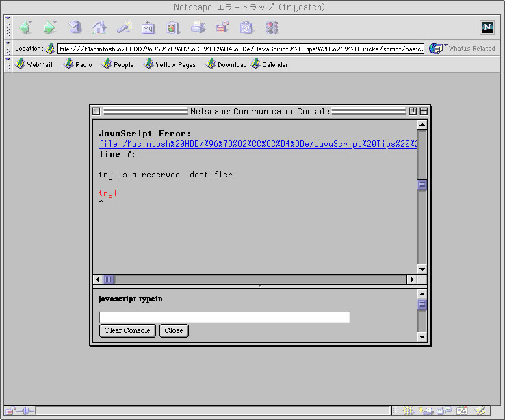Viewport: 505px width, 420px height.
Task: Click the "JavaScript Error:" heading
Action: (x=144, y=134)
